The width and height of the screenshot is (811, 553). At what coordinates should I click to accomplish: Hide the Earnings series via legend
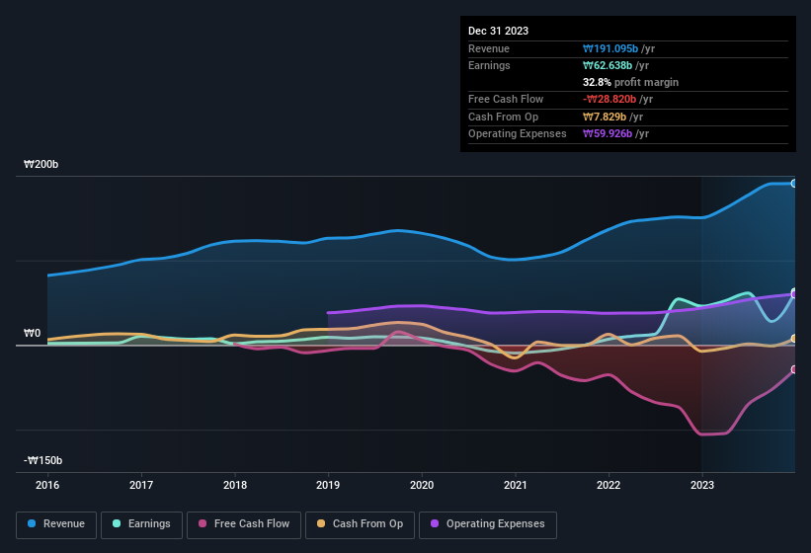(x=141, y=523)
